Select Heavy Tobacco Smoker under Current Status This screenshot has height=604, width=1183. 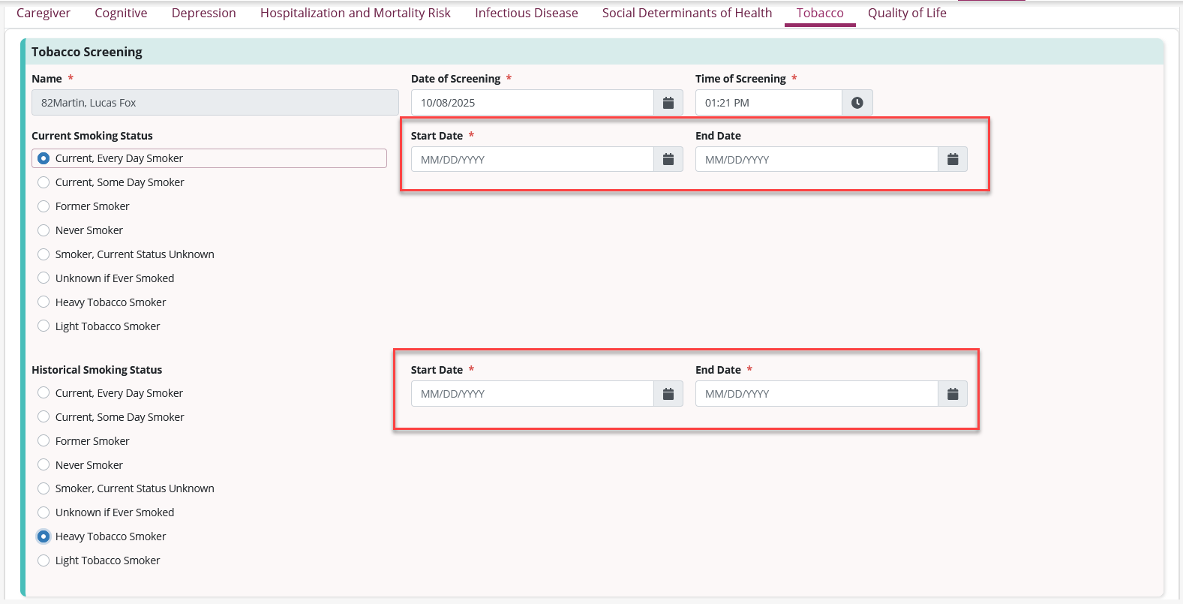pyautogui.click(x=44, y=302)
